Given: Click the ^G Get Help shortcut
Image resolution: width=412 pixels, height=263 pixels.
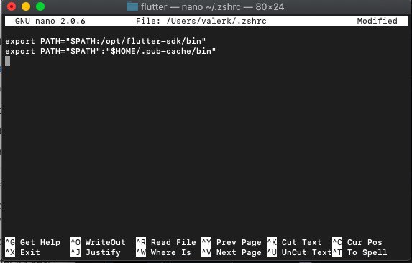Looking at the screenshot, I should (32, 242).
